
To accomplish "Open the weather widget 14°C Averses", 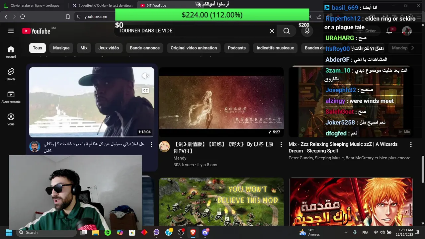I will (x=309, y=232).
